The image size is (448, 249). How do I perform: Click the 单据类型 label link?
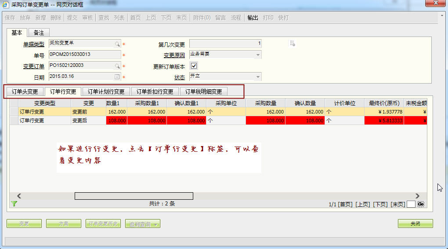(x=34, y=44)
